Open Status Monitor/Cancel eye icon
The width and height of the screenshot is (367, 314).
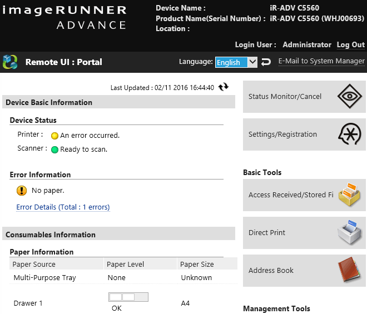coord(350,96)
